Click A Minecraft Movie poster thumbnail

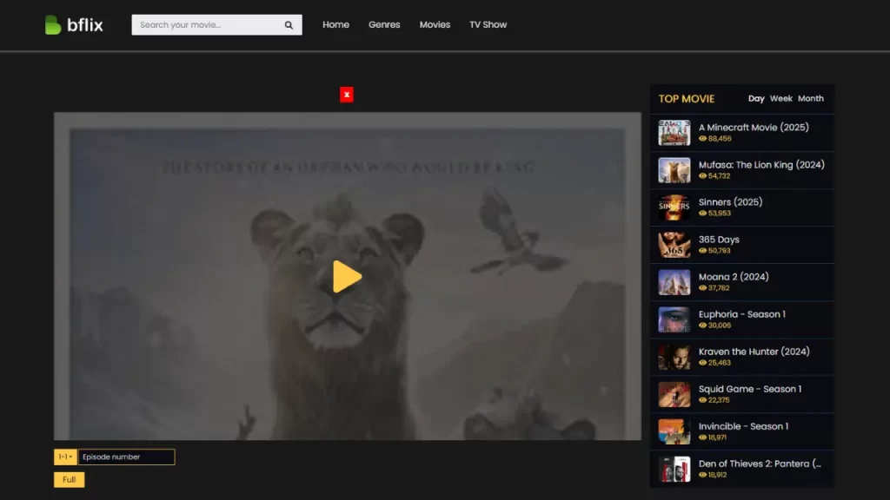674,133
